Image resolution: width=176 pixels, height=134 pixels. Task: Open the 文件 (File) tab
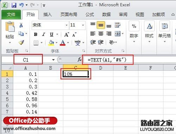(11, 14)
